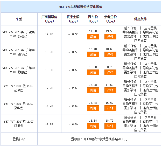This screenshot has width=162, height=146.
Task: Select model name WEY VV7 2017款 2.0T 旗舰型
Action: click(x=19, y=124)
